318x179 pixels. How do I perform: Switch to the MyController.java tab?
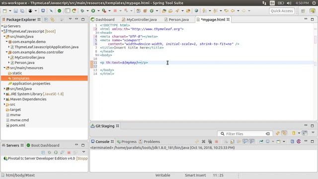139,19
